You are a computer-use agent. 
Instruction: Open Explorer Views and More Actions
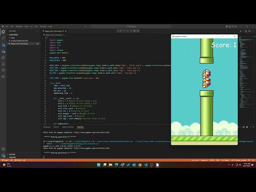tap(37, 31)
